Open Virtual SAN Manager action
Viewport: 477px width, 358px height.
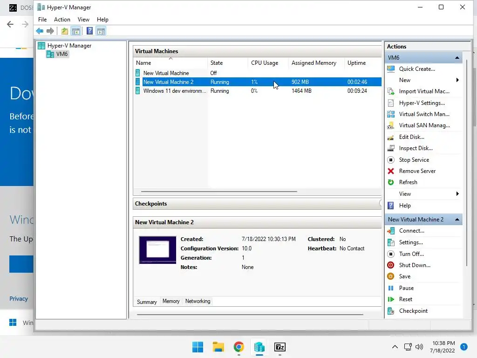tap(424, 125)
